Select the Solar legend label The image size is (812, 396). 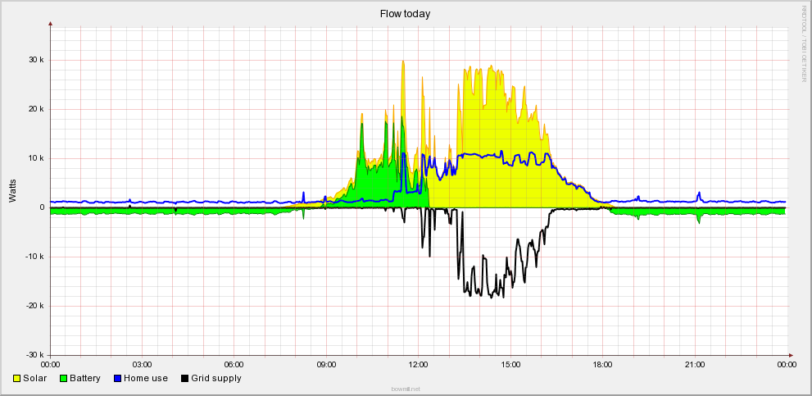(x=35, y=379)
